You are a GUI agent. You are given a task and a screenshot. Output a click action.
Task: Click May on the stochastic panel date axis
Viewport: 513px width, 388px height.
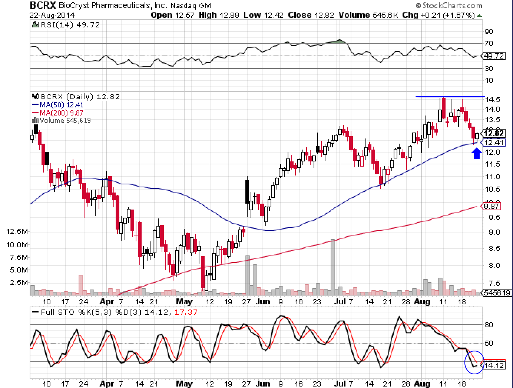184,384
